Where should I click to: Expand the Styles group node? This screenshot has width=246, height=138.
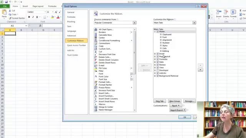[161, 46]
